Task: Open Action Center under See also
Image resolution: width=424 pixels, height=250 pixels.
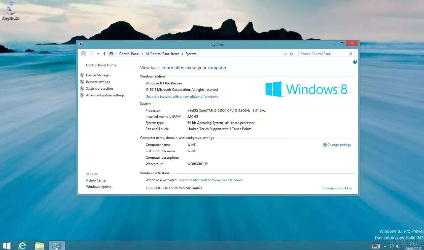Action: [96, 180]
